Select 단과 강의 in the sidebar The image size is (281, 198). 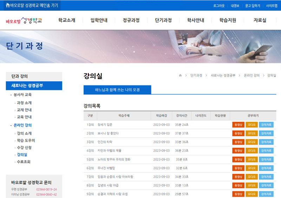(34, 76)
